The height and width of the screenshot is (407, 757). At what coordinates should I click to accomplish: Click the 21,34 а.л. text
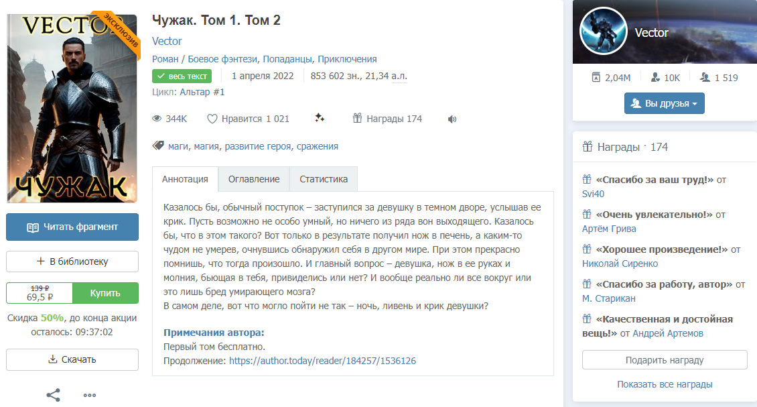click(387, 76)
